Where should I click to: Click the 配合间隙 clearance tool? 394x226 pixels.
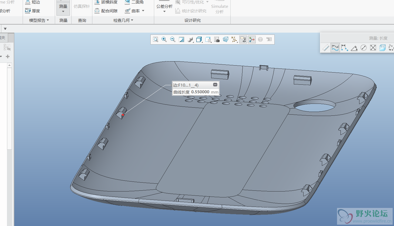(106, 11)
